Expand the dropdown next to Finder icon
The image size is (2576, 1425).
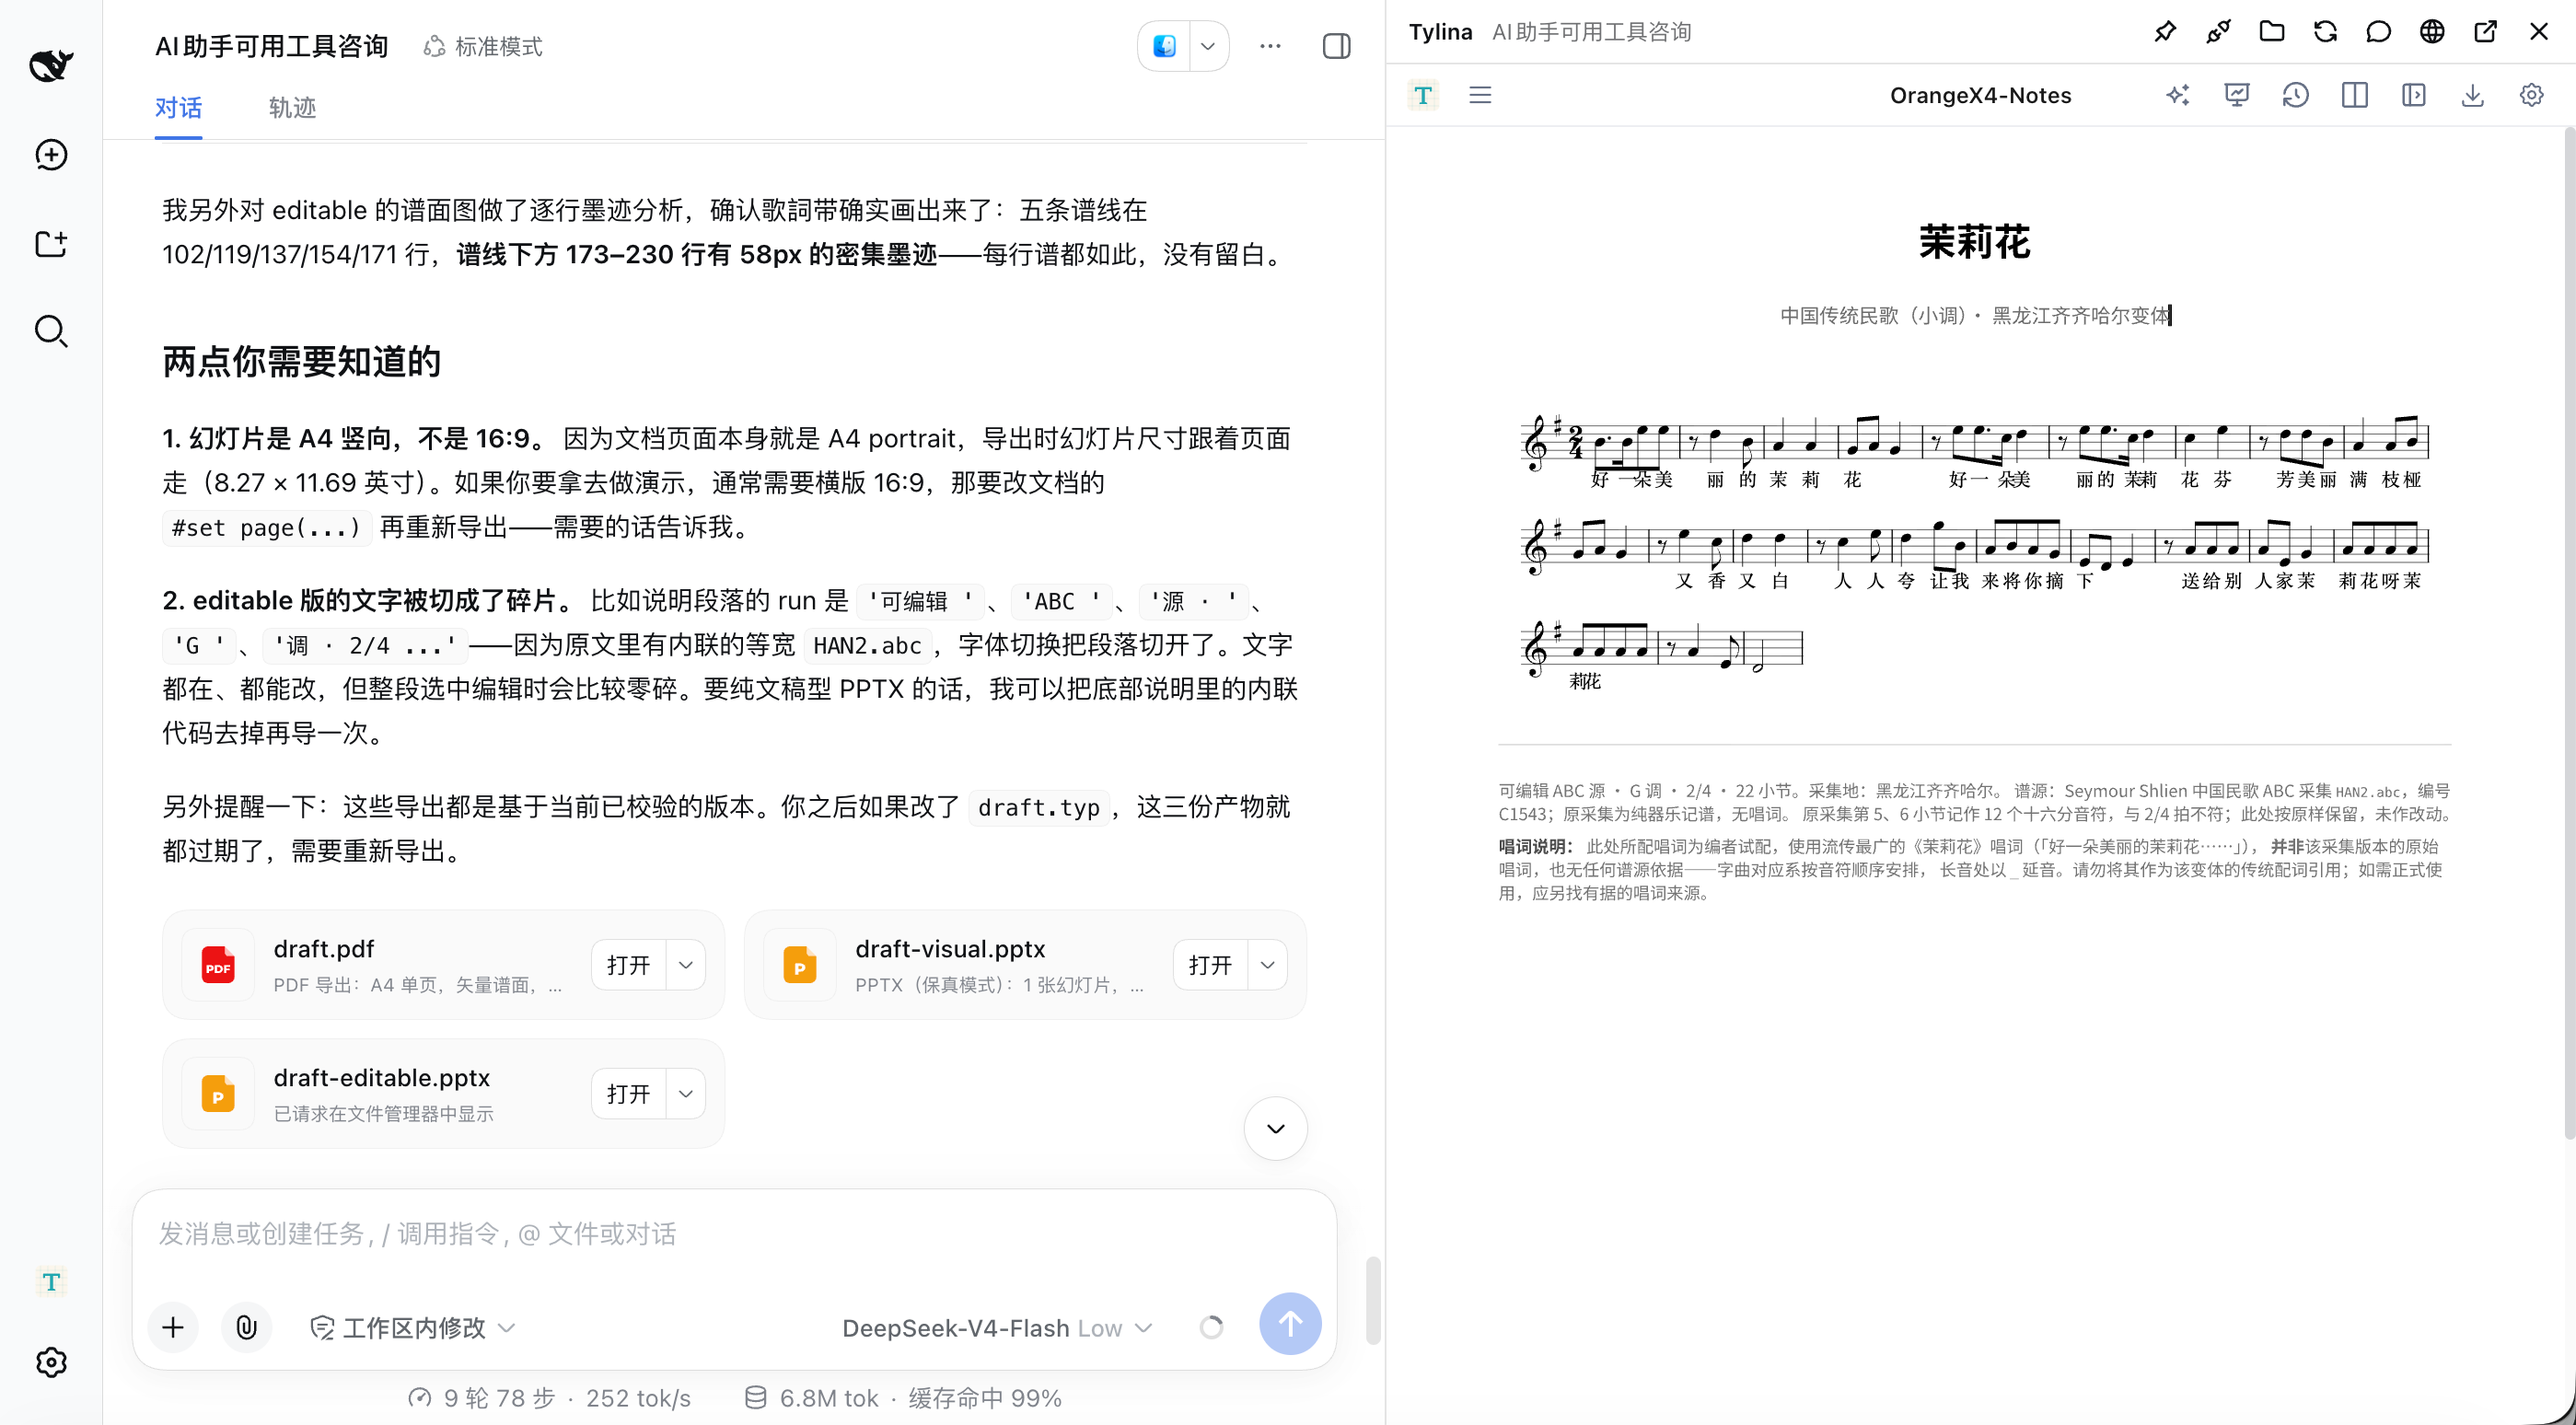click(1208, 46)
